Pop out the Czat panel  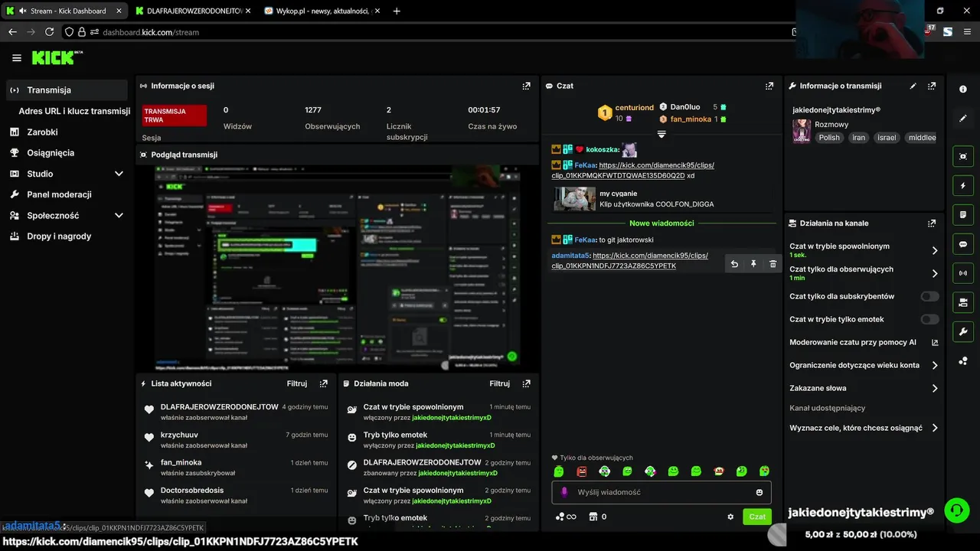coord(769,86)
